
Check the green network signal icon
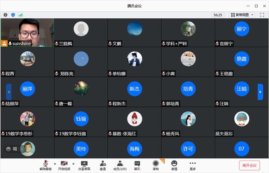[21, 15]
